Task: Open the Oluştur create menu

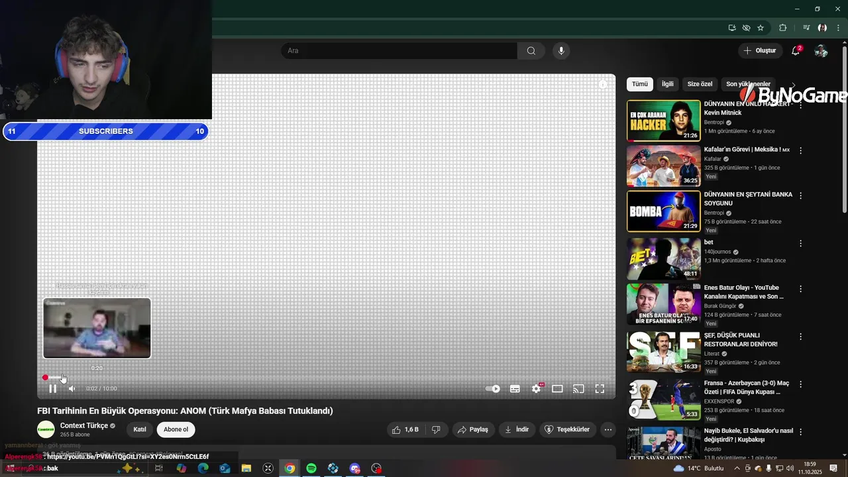Action: (759, 50)
